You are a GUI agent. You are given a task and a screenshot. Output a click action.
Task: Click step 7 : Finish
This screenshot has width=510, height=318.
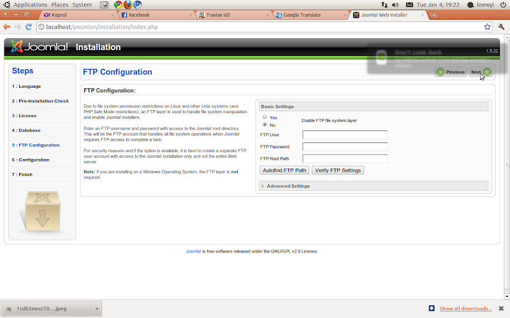[x=22, y=174]
